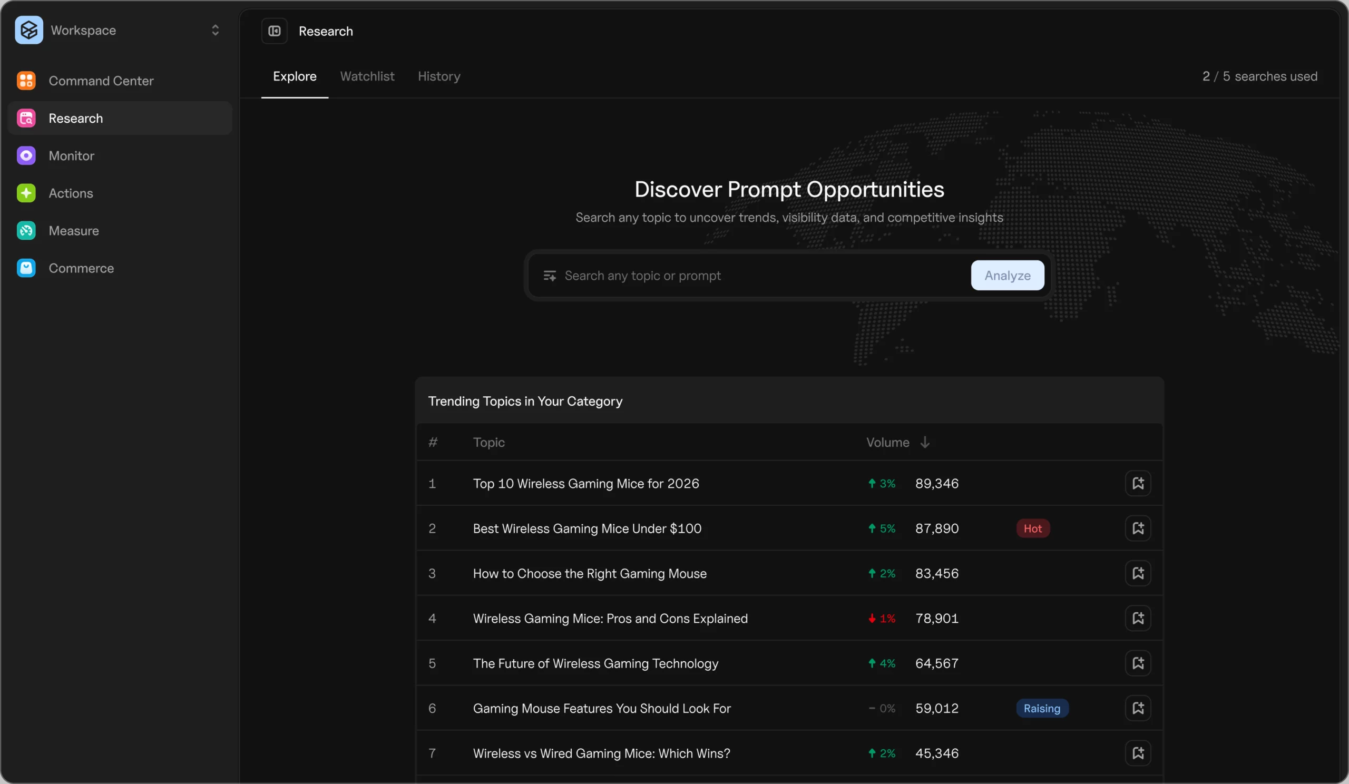Open Monitor from the sidebar icon

click(26, 156)
